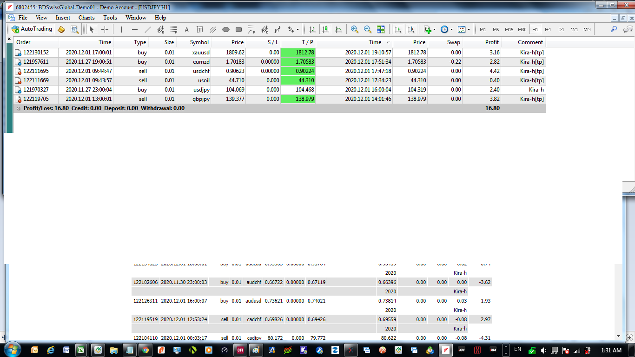Select the M15 timeframe button

pos(509,29)
